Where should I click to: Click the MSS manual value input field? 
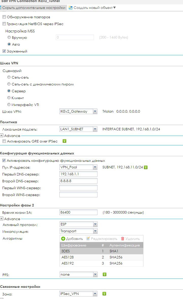pos(75,37)
